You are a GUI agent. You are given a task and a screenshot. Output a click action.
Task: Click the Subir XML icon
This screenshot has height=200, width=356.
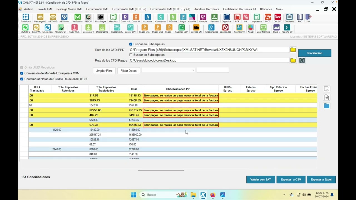coord(74,29)
